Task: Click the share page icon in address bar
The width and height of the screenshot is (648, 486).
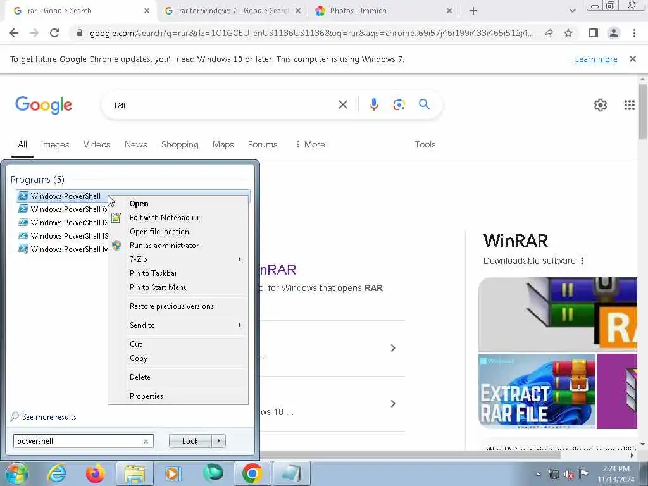Action: coord(548,33)
